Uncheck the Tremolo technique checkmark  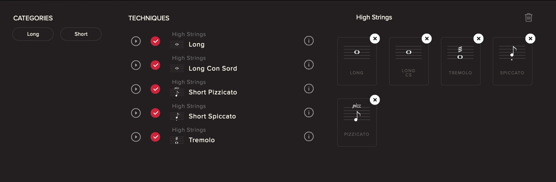[155, 137]
